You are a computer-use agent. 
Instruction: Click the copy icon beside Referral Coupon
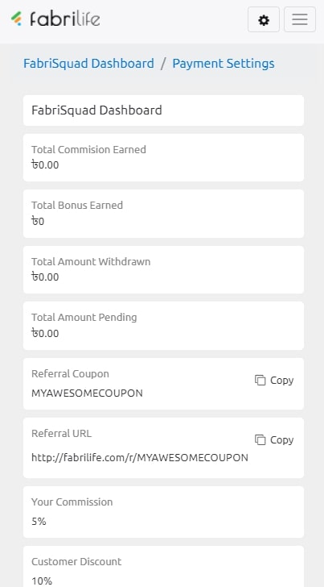click(x=260, y=381)
